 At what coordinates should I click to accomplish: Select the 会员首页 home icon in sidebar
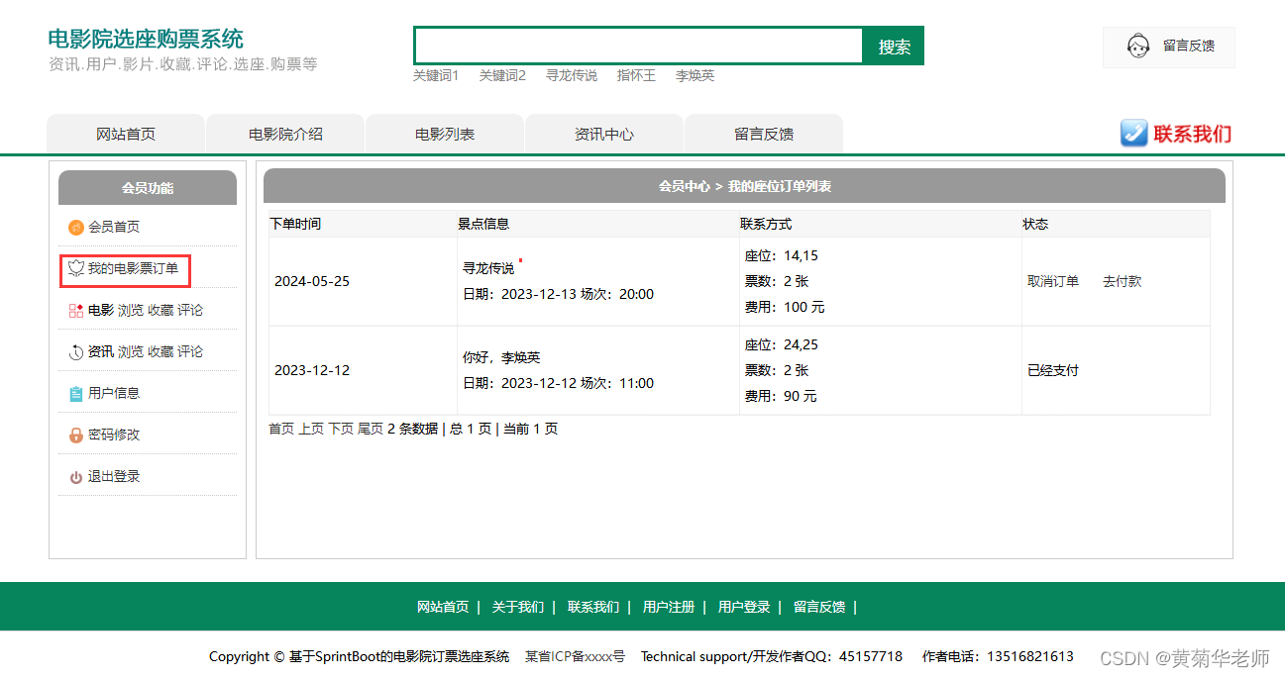point(75,226)
